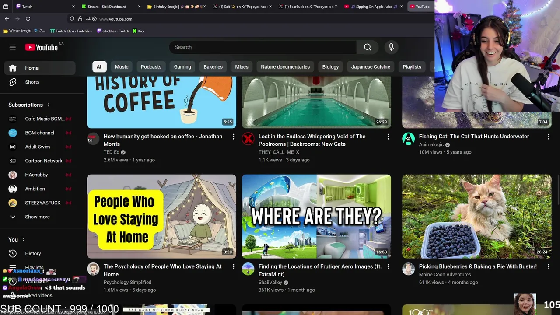560x315 pixels.
Task: Open TED-Ed channel avatar
Action: click(x=93, y=139)
